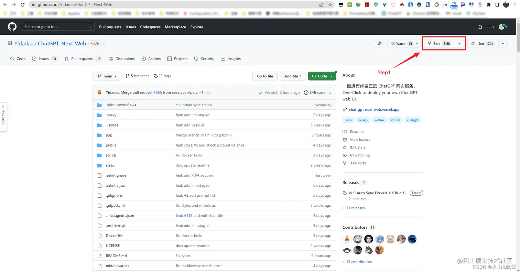The width and height of the screenshot is (520, 272).
Task: Click the share icon in address bar
Action: pyautogui.click(x=321, y=5)
